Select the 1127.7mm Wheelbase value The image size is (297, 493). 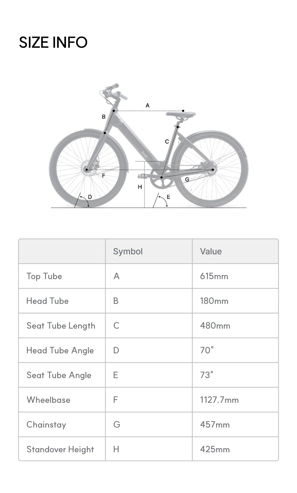click(219, 400)
